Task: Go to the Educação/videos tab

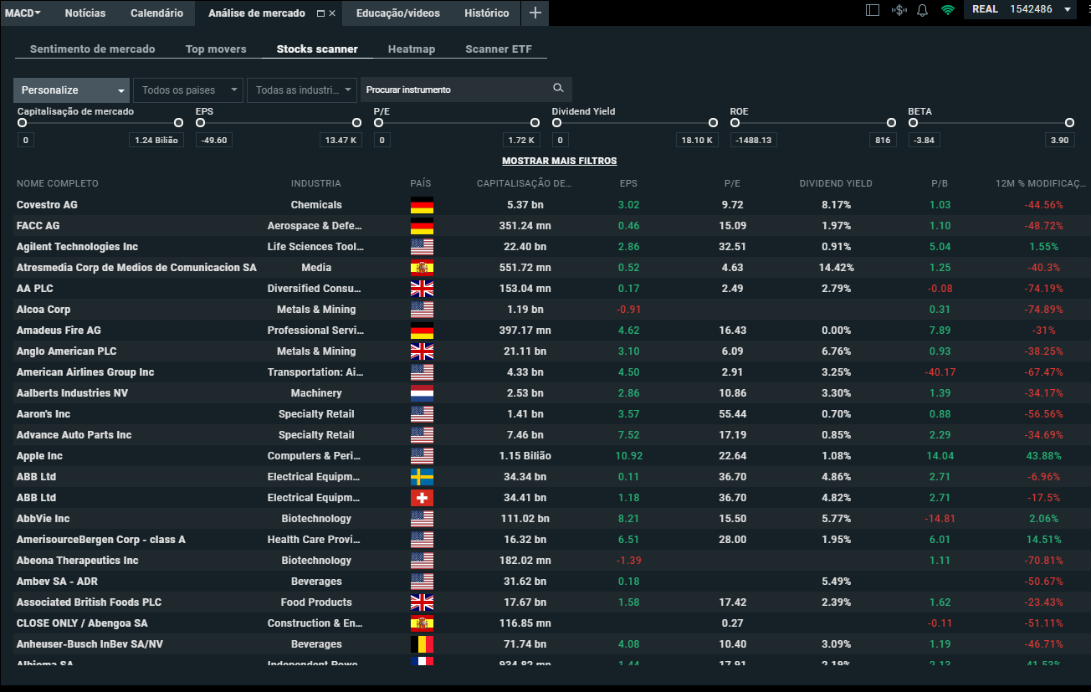Action: click(x=397, y=13)
